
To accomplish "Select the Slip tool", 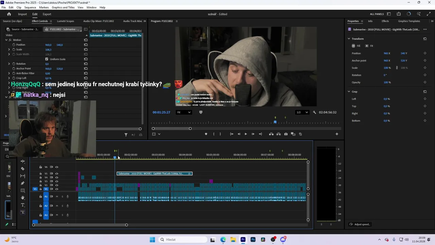I will (23, 176).
